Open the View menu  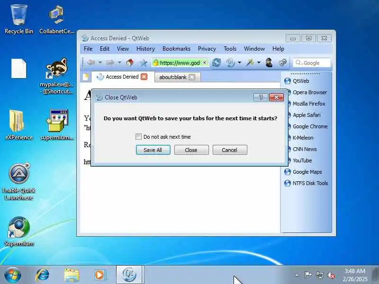tap(123, 49)
